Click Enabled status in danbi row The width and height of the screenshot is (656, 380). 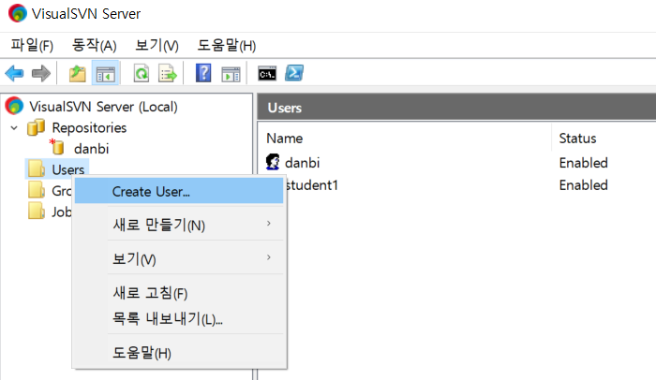(x=583, y=162)
